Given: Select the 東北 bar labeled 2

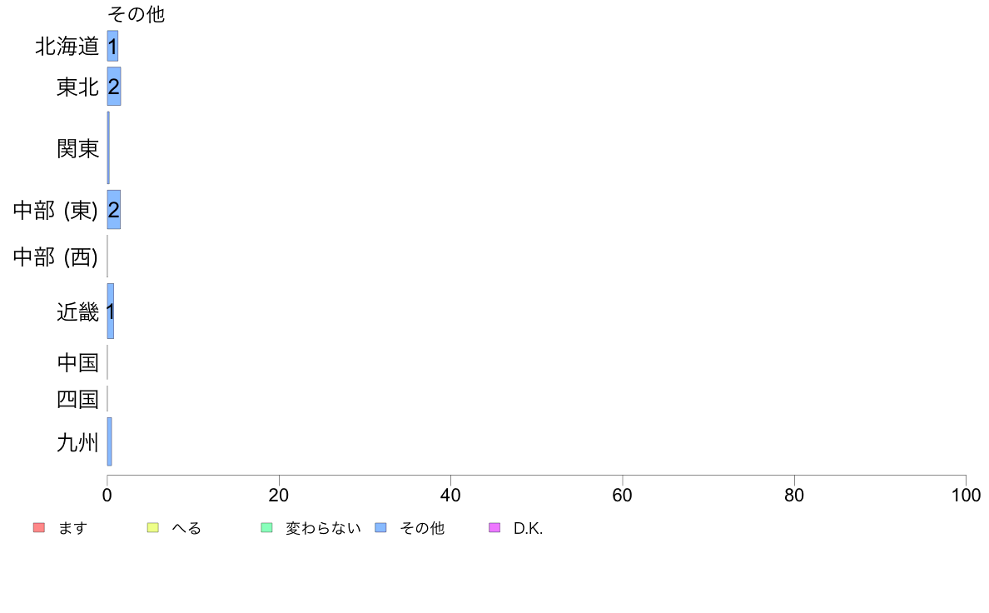Looking at the screenshot, I should click(113, 87).
